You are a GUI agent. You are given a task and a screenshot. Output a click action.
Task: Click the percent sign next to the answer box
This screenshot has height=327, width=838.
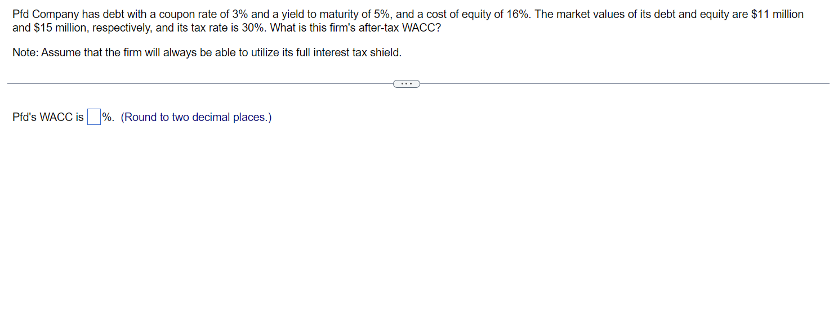(x=106, y=117)
